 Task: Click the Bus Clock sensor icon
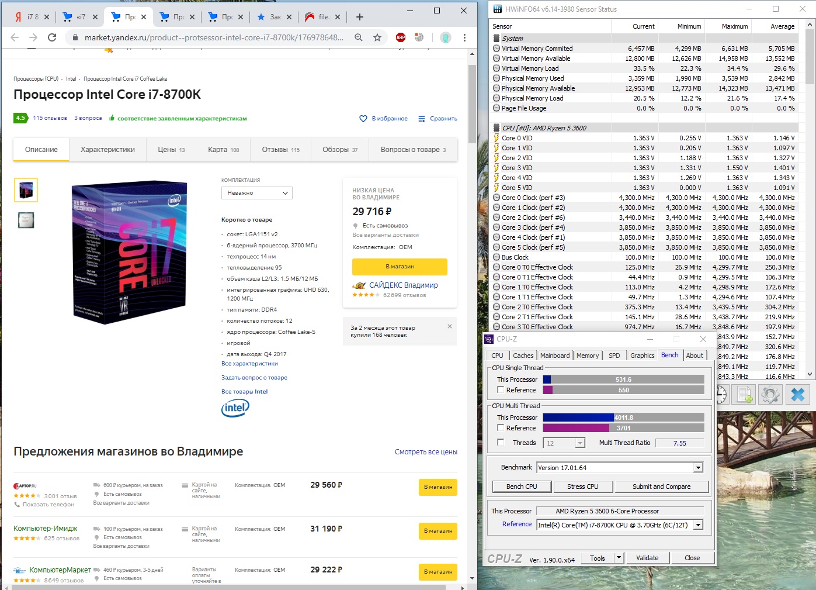coord(496,257)
